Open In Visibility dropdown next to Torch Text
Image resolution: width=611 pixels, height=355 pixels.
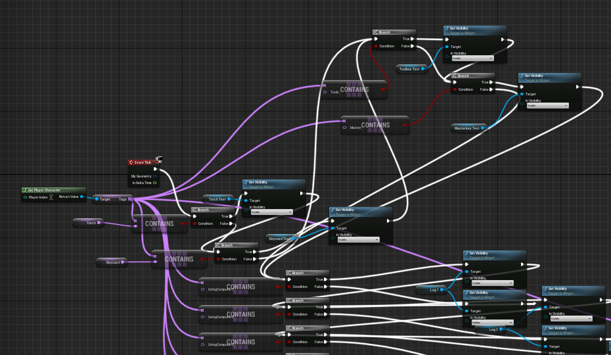[271, 212]
